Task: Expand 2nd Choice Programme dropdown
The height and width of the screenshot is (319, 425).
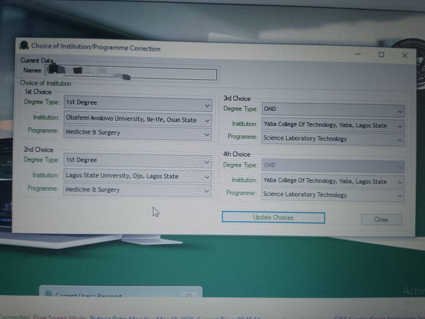Action: (x=137, y=190)
